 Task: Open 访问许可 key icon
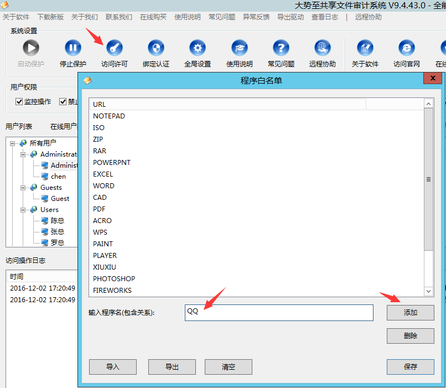tap(115, 48)
